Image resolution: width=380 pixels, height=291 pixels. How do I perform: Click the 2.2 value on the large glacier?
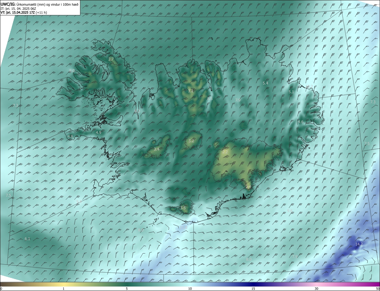point(225,152)
